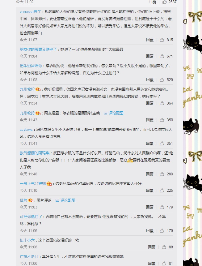This screenshot has width=202, height=266.
Task: Click thumbs-up on the 671-like comment
Action: point(162,56)
